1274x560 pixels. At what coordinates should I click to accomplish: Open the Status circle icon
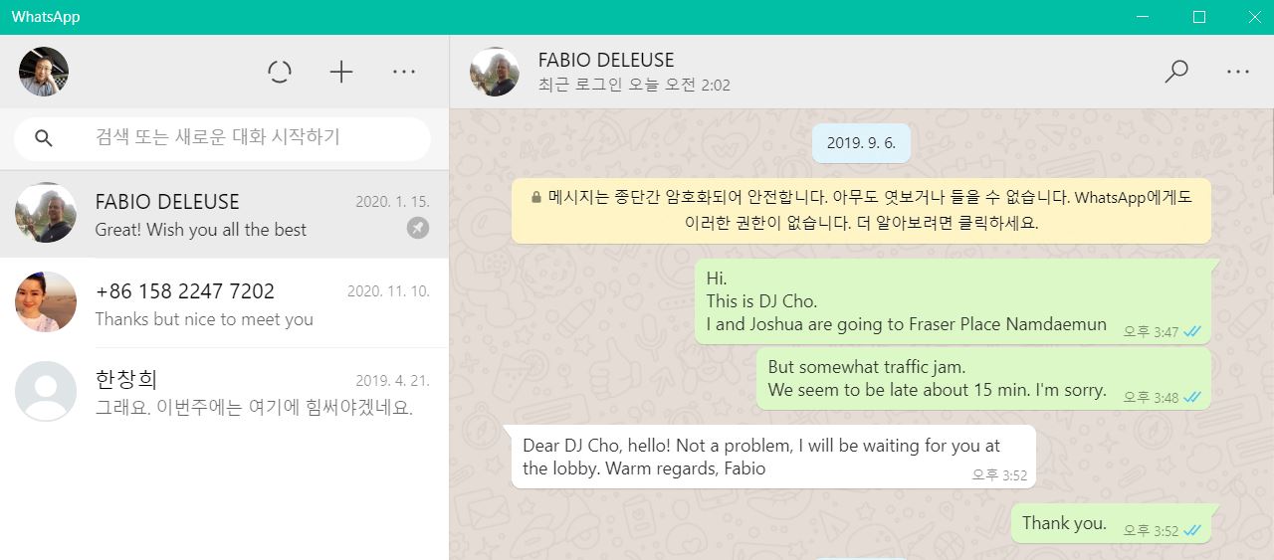tap(280, 72)
